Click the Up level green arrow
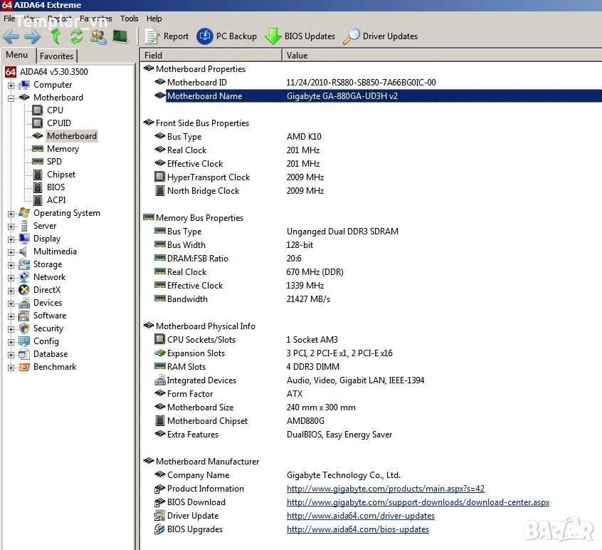The width and height of the screenshot is (602, 550). pyautogui.click(x=56, y=36)
